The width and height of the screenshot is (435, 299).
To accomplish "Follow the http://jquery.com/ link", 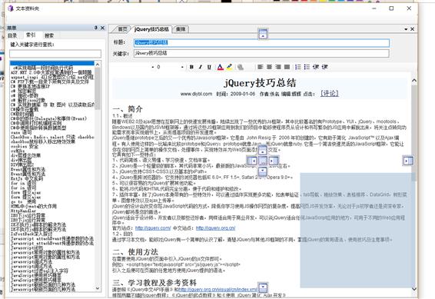I will (153, 228).
